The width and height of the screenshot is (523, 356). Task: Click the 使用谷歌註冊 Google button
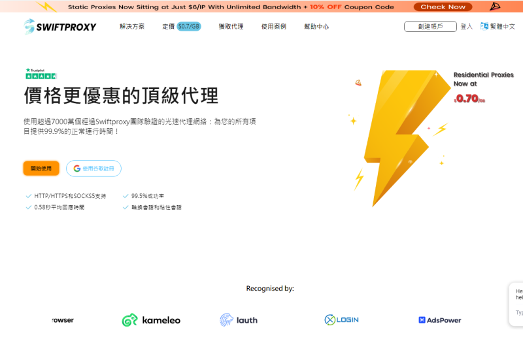pyautogui.click(x=93, y=169)
